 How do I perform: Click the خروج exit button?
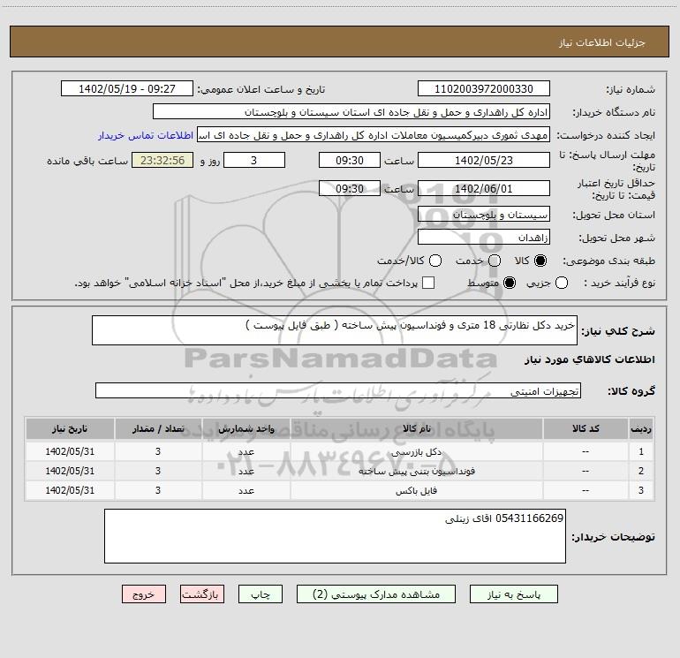click(144, 594)
